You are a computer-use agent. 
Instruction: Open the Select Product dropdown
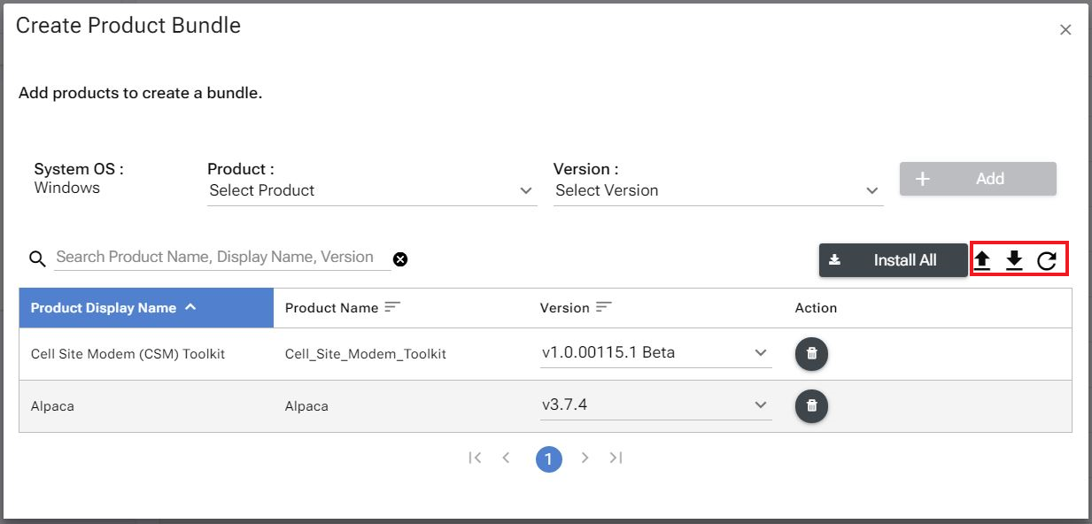tap(371, 190)
